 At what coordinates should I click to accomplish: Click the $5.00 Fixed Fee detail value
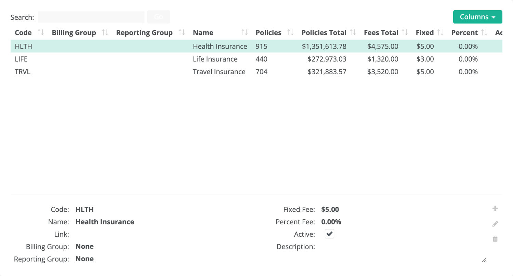tap(330, 209)
